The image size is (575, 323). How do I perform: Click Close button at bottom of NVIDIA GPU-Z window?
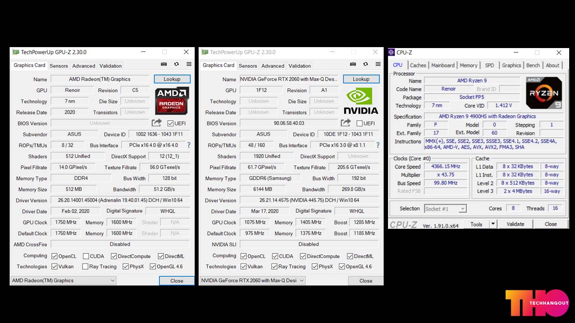pyautogui.click(x=366, y=281)
